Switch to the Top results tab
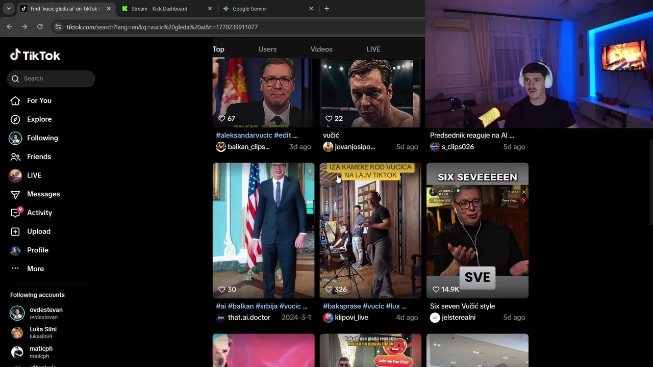Viewport: 653px width, 367px height. [218, 49]
